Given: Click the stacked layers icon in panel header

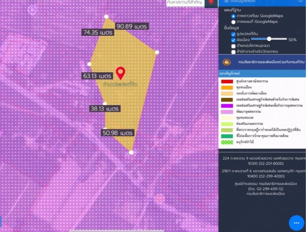Looking at the screenshot, I should pos(226,1).
